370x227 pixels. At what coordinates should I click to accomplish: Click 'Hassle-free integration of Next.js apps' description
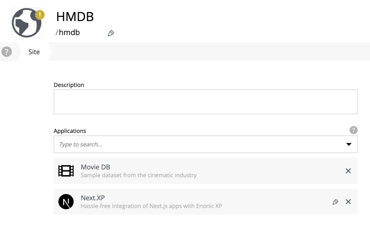tap(151, 206)
